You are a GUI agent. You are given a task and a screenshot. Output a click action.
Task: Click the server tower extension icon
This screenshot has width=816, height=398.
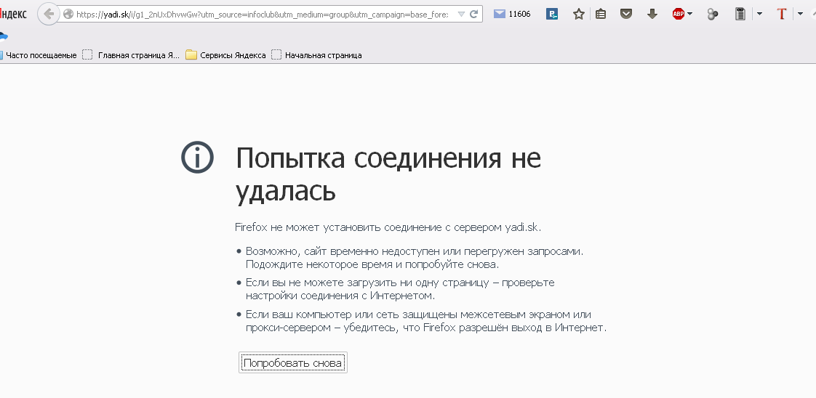[740, 14]
